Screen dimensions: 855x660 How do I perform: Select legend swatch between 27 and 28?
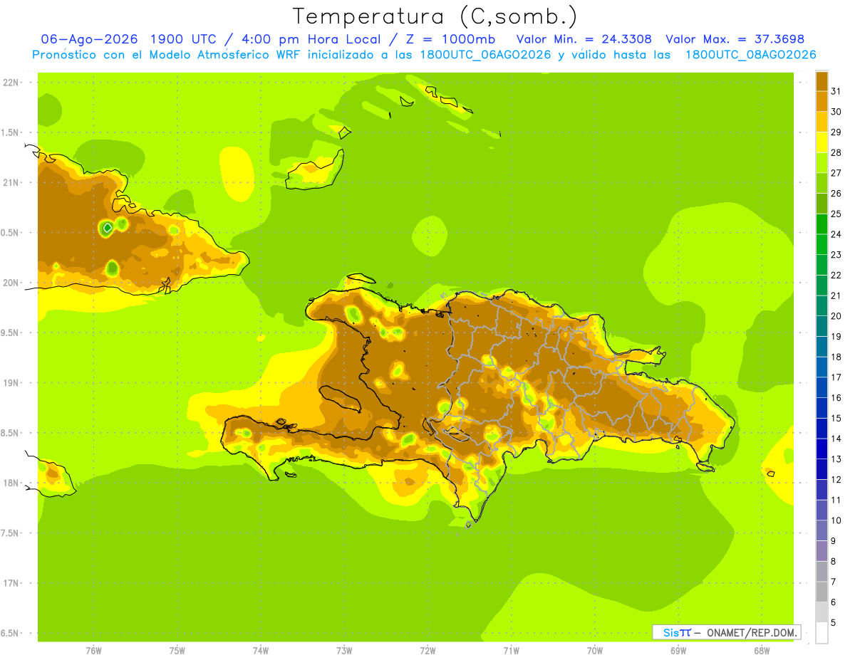coord(822,162)
